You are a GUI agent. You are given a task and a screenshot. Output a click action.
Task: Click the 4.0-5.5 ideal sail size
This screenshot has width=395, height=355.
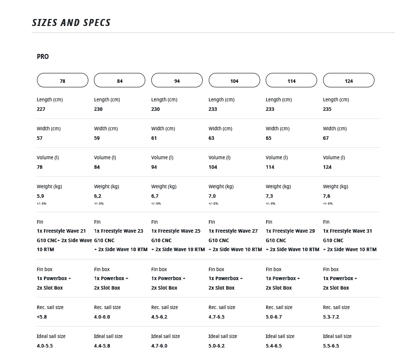[45, 346]
